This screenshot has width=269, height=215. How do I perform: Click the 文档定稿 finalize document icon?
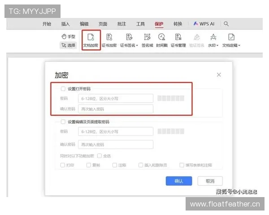pos(231,37)
